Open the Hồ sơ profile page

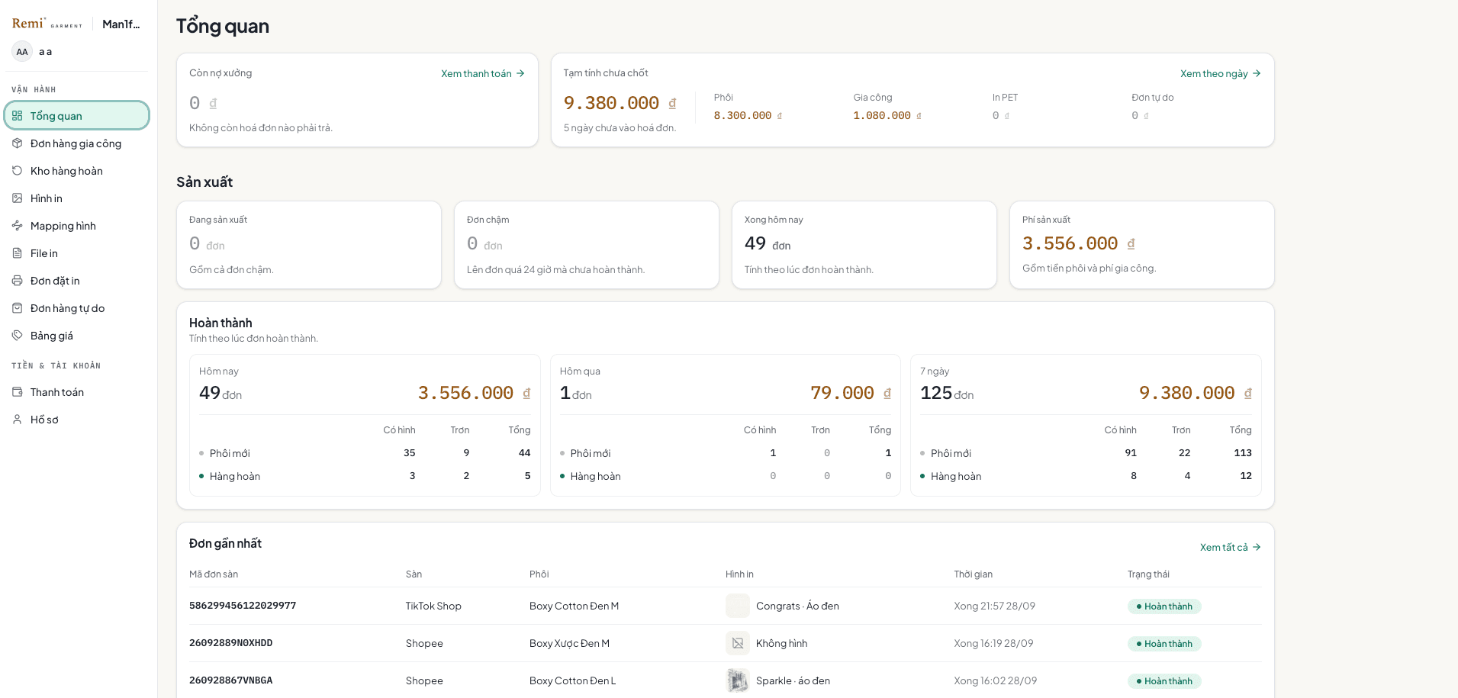tap(77, 420)
